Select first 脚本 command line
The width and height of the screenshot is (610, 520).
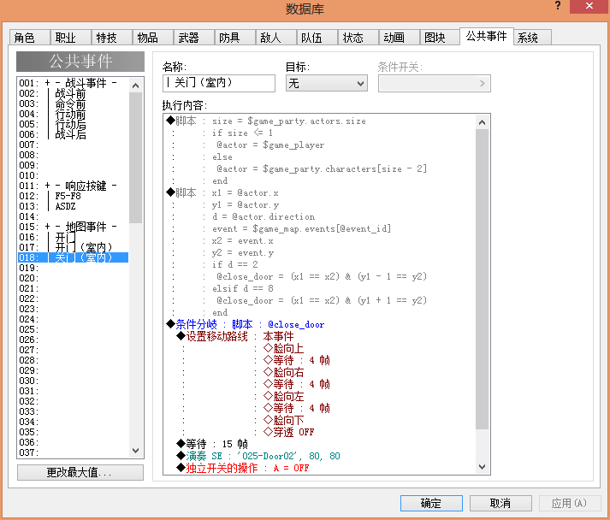(x=320, y=121)
